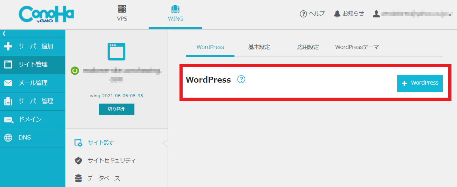
Task: Click the bell icon for お知らせ
Action: [x=337, y=13]
